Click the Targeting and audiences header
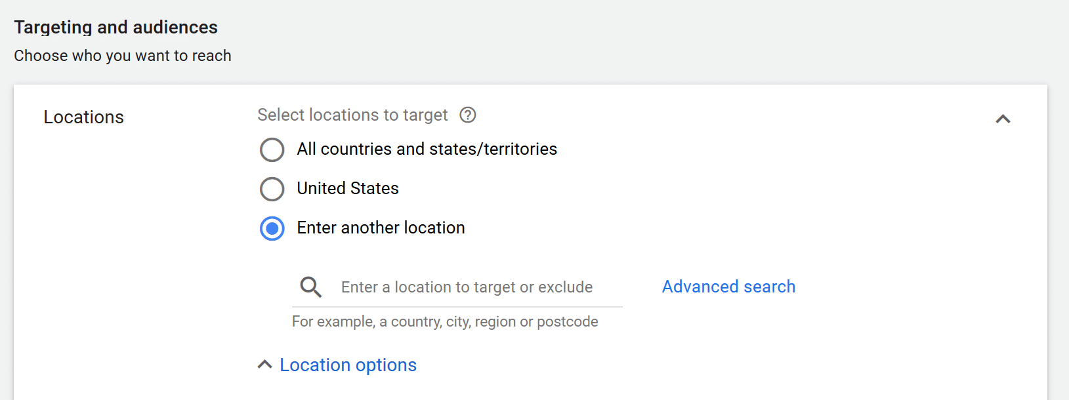Screen dimensions: 1069x400 coord(116,27)
